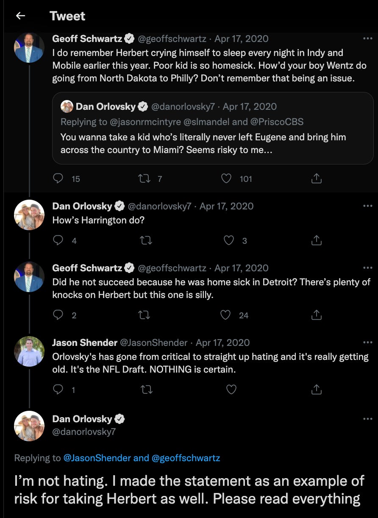Like the "How's Harrington do?" tweet
The width and height of the screenshot is (378, 518).
tap(229, 240)
